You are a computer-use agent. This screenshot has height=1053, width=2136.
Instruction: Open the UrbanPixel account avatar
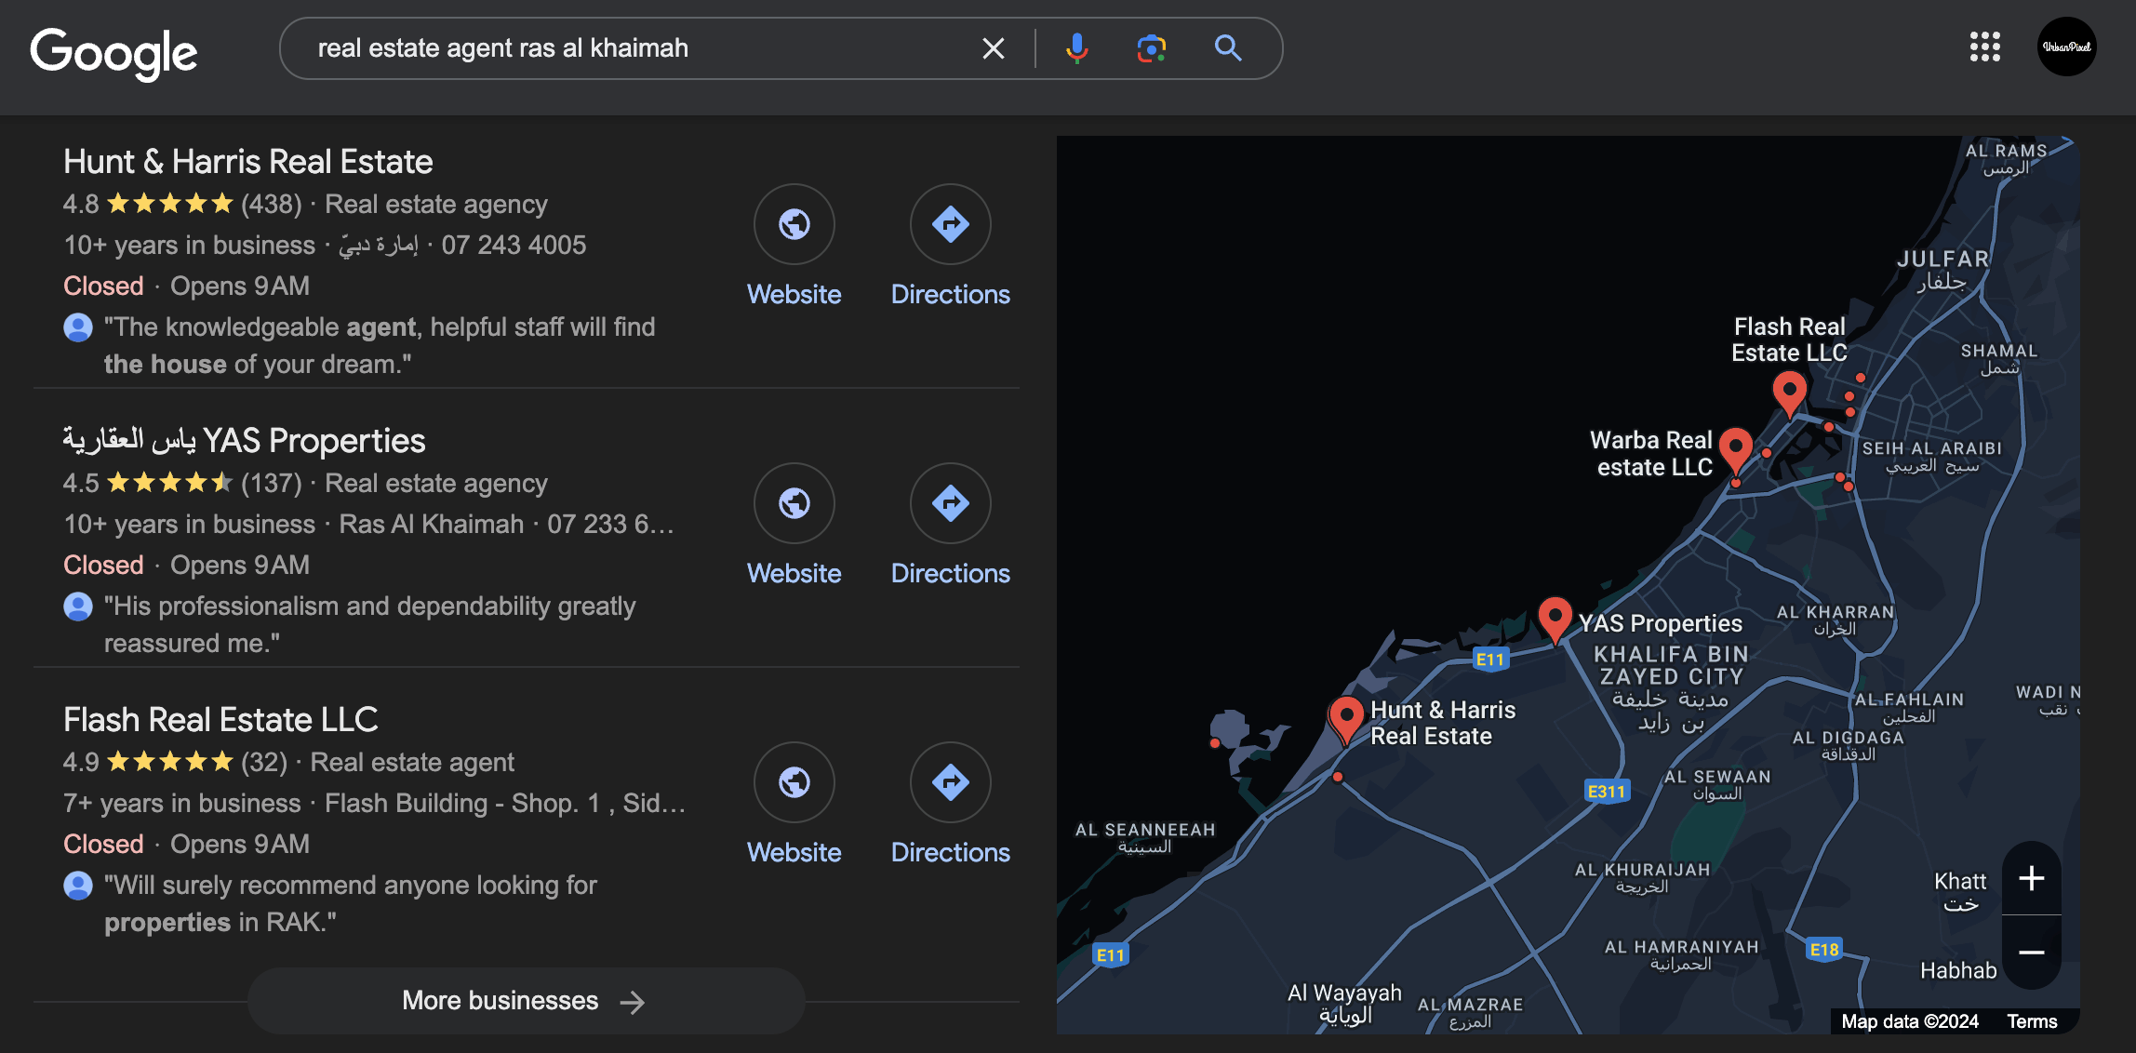[x=2066, y=47]
